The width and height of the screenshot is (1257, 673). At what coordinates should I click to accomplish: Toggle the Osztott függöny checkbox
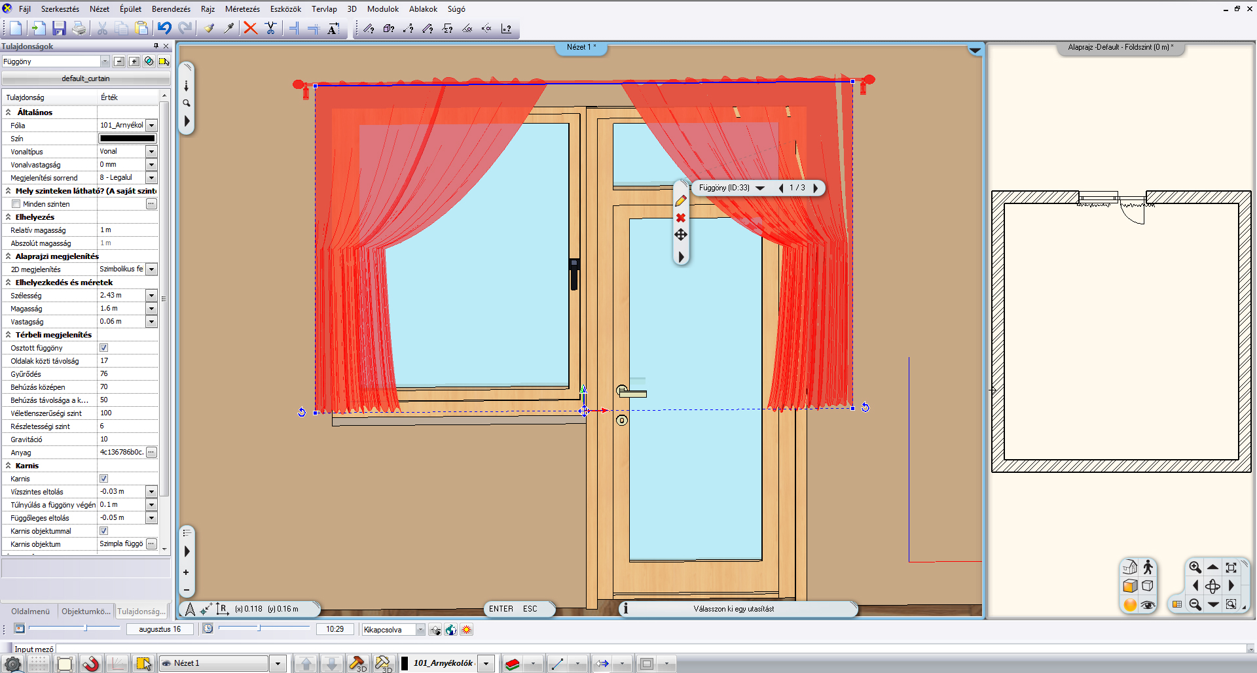click(x=103, y=348)
